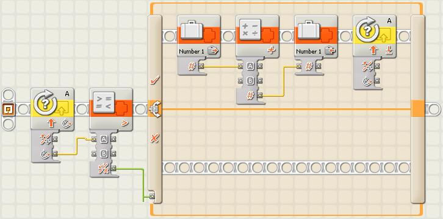This screenshot has width=443, height=219.
Task: Select the true checkmark branch of switch
Action: click(x=154, y=80)
